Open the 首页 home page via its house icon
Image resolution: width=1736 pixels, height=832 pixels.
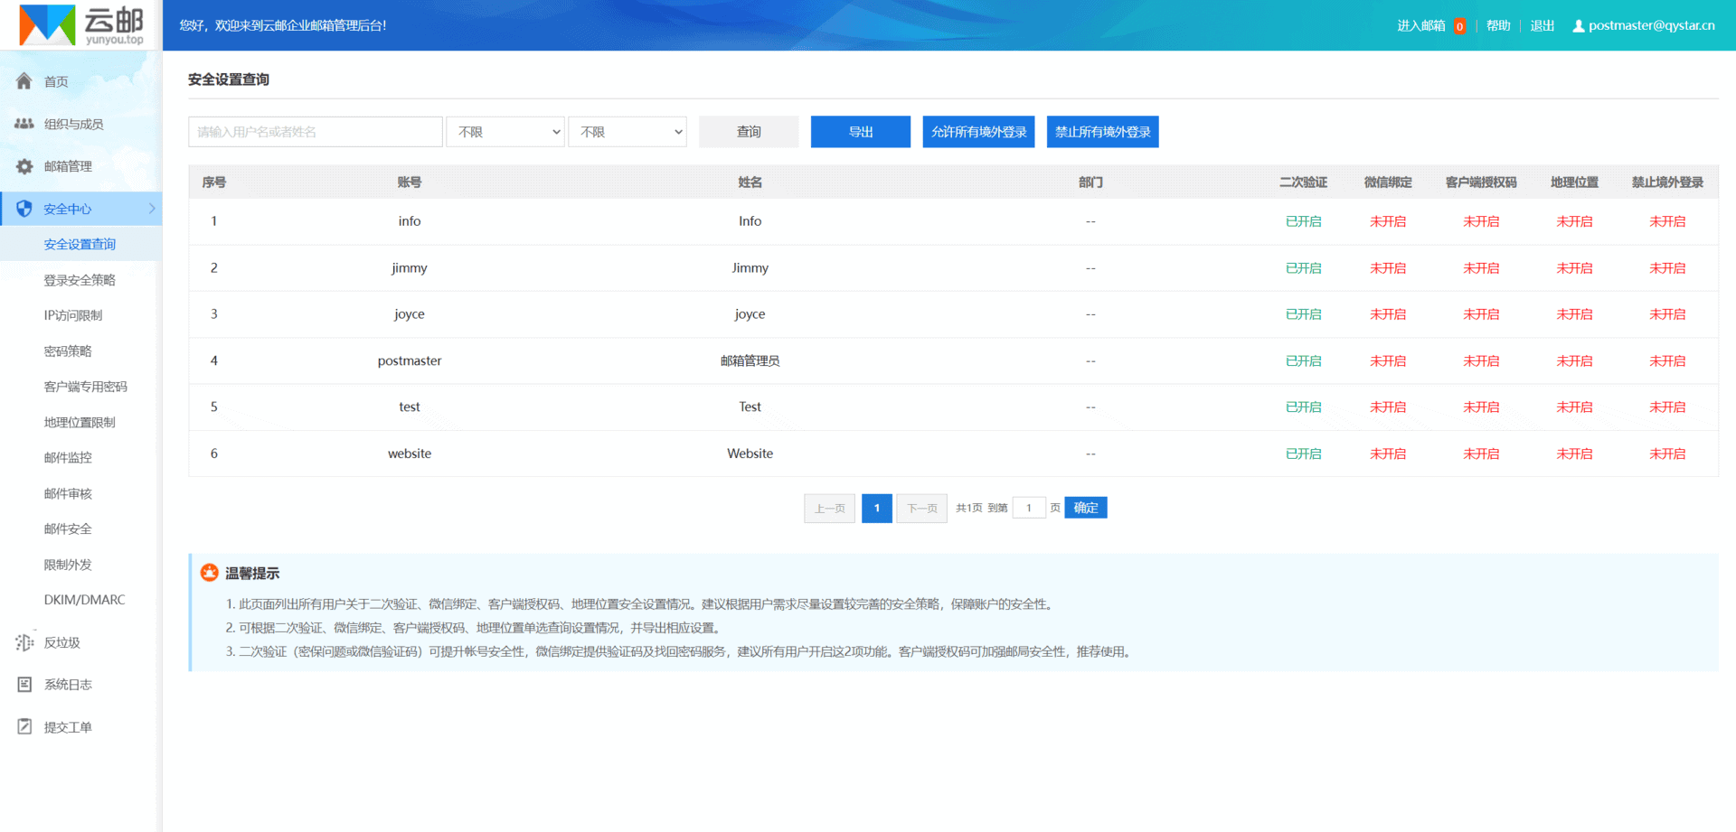point(24,81)
